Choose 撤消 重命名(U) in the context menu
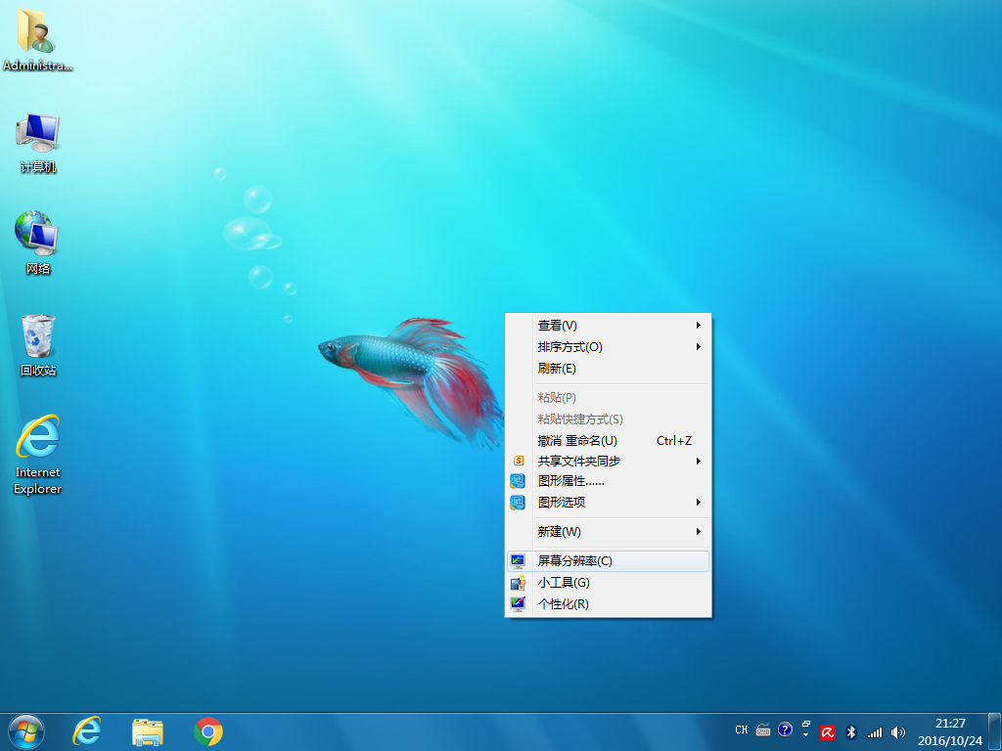This screenshot has width=1002, height=751. [608, 441]
